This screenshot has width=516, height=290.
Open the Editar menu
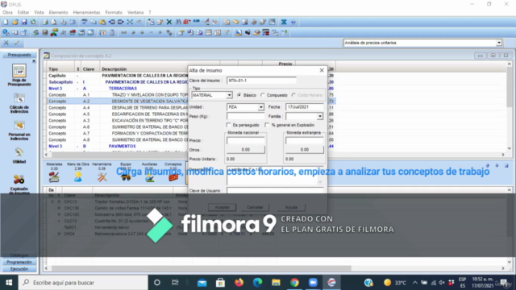23,13
